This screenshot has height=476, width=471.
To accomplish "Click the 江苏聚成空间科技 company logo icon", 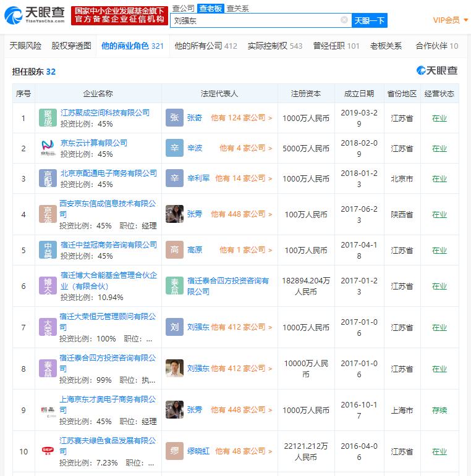I will click(48, 118).
